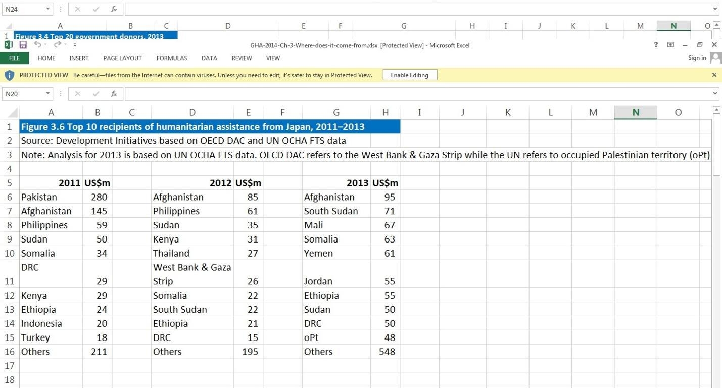Switch to the PAGE LAYOUT ribbon tab

click(122, 58)
